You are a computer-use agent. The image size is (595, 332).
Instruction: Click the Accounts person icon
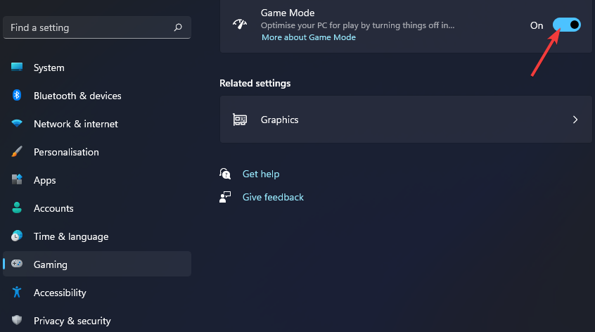[x=17, y=207]
